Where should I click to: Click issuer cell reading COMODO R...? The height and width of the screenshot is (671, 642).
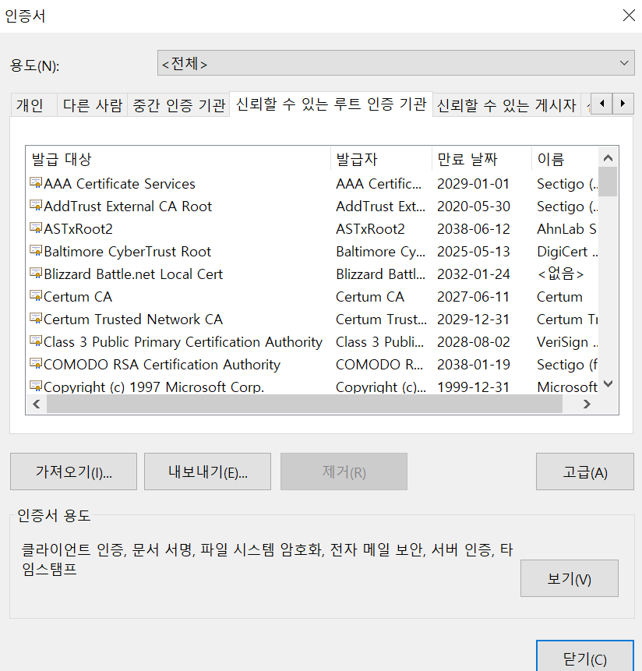[379, 365]
